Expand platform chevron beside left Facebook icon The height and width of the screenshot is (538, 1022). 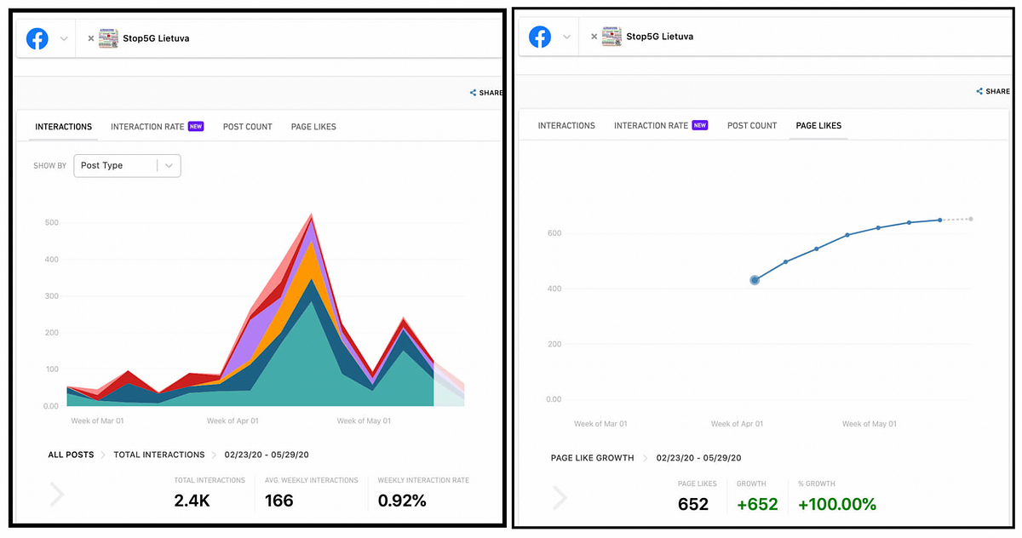64,39
